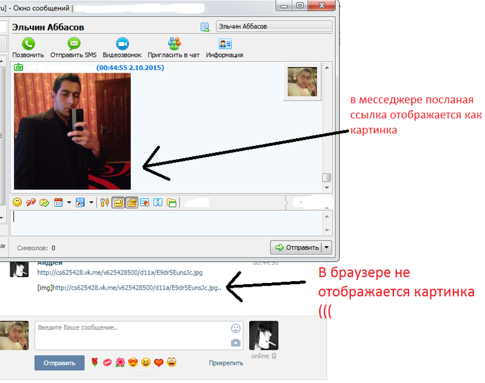Screen dimensions: 485x383
Task: Maximize the message window
Action: coord(299,5)
